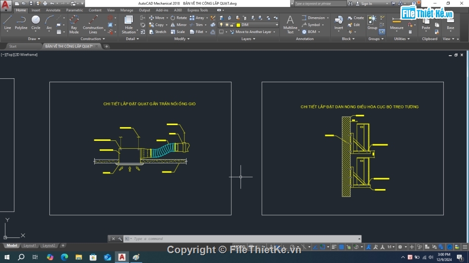Click the keyword search box
Viewport: 469px width, 263px height.
coord(320,3)
